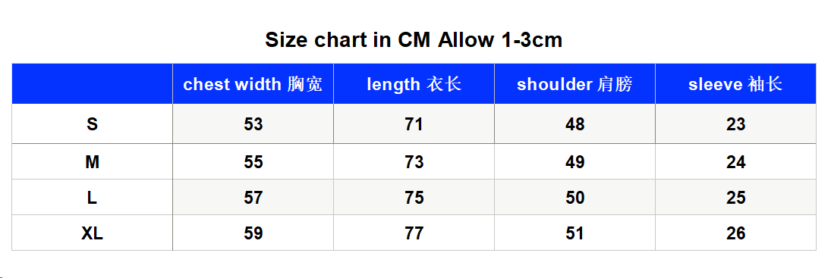Select the length value 75
Image resolution: width=831 pixels, height=278 pixels.
pos(414,198)
